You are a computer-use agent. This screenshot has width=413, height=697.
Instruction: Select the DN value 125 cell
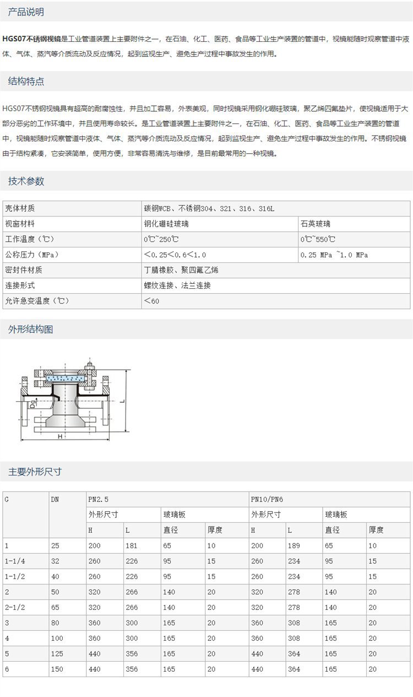[x=67, y=653]
